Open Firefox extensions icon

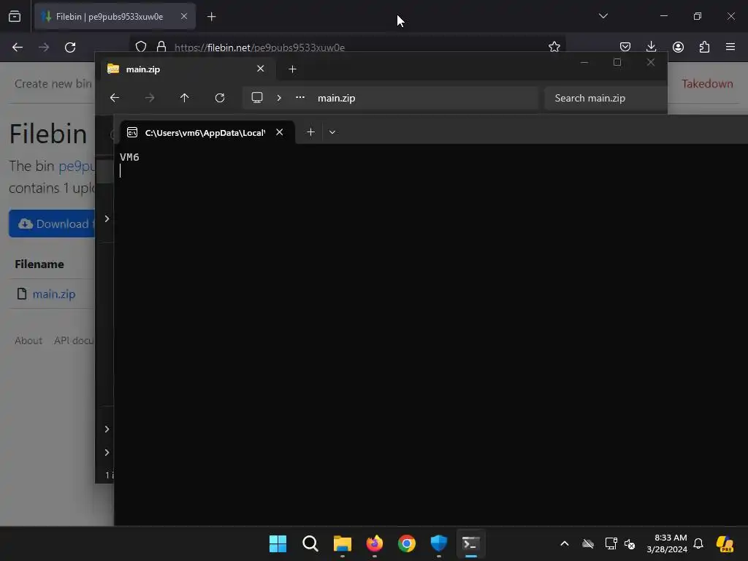[x=704, y=47]
